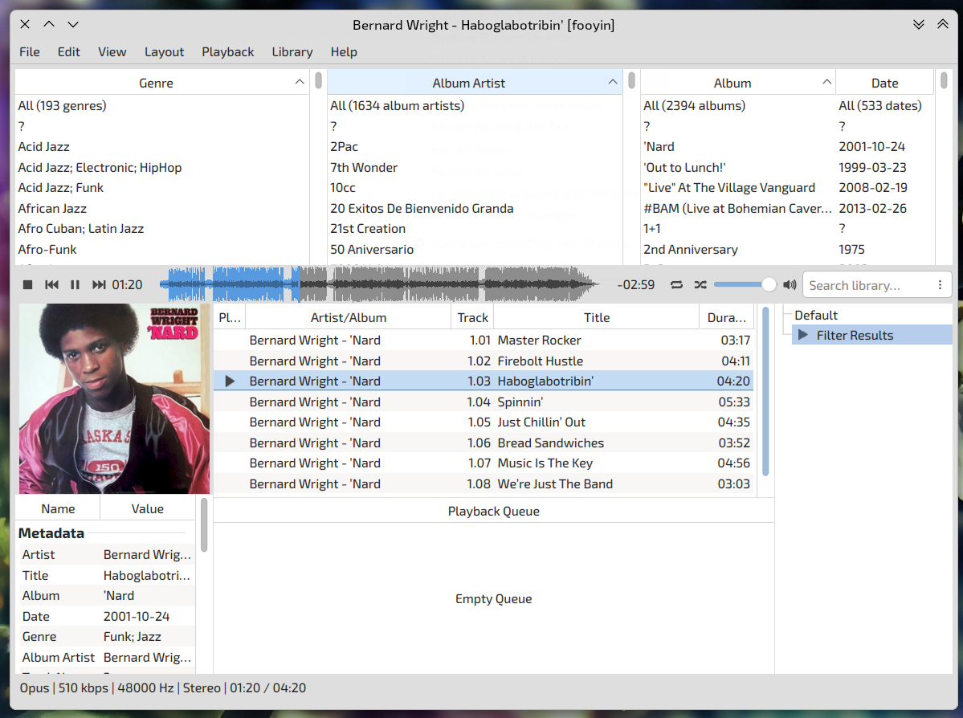Sort by the Album Artist column header
Screen dimensions: 963x718
tap(475, 83)
